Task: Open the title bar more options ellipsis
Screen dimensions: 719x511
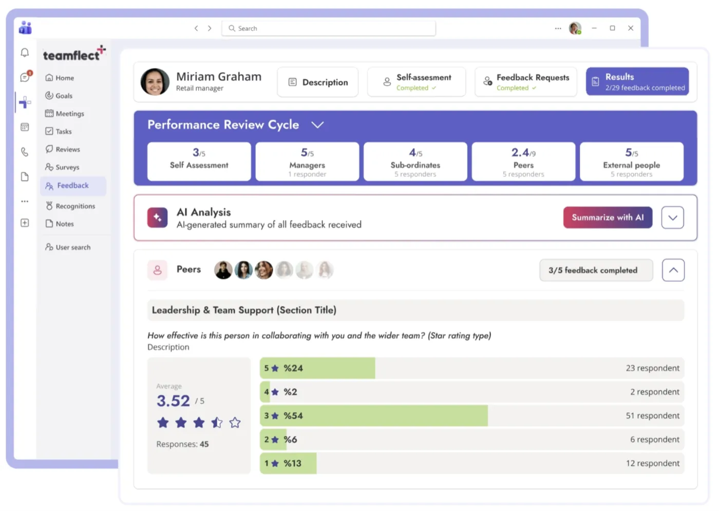Action: pyautogui.click(x=558, y=28)
